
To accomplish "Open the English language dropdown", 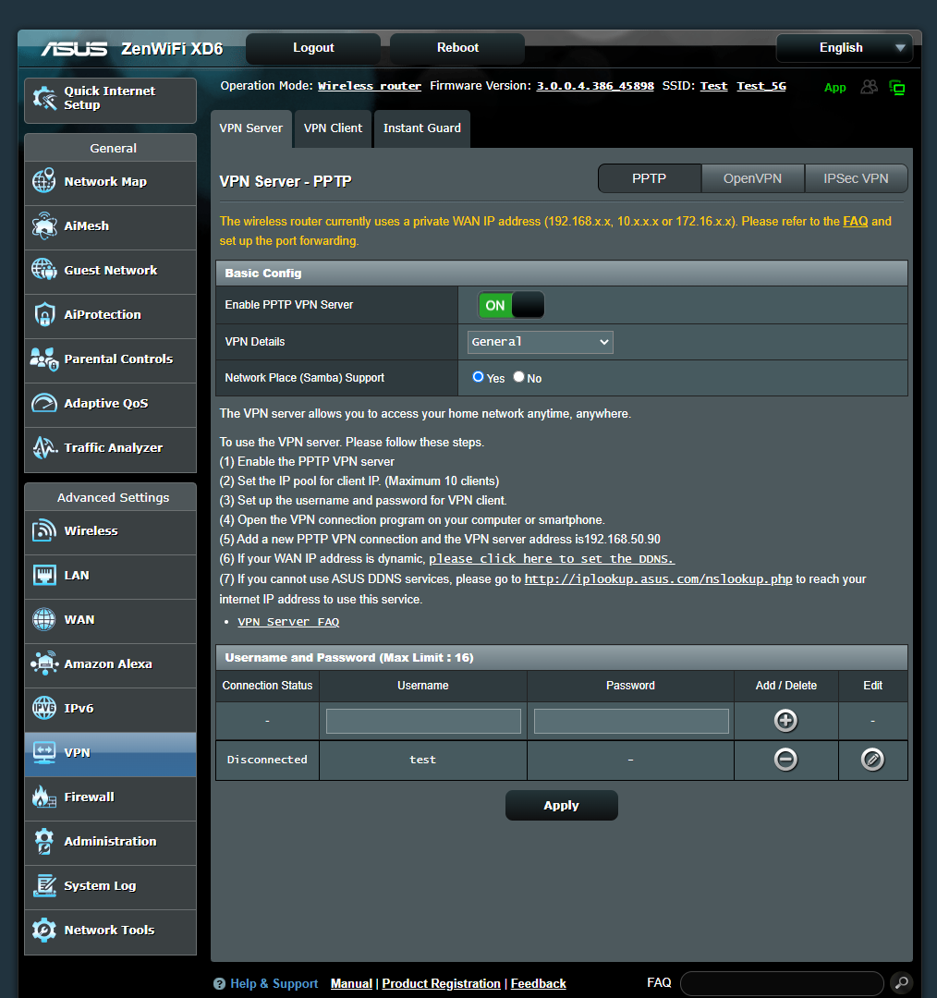I will (844, 48).
